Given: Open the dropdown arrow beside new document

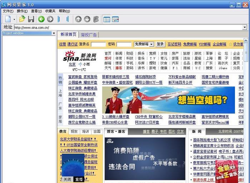Looking at the screenshot, I should point(14,19).
